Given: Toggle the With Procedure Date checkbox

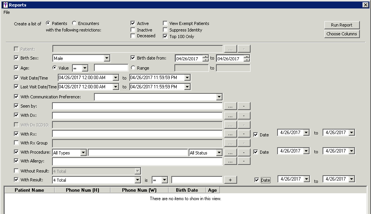Looking at the screenshot, I should point(256,152).
